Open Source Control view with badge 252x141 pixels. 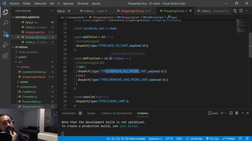point(6,34)
